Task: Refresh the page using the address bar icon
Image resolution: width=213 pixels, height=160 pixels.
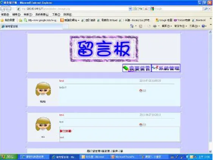Action: 140,9
